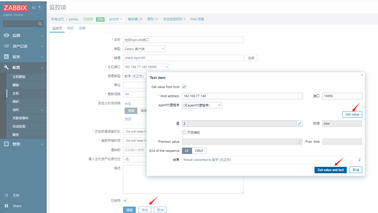The image size is (378, 213).
Task: Click the Z icon beside Share
Action: (6, 206)
